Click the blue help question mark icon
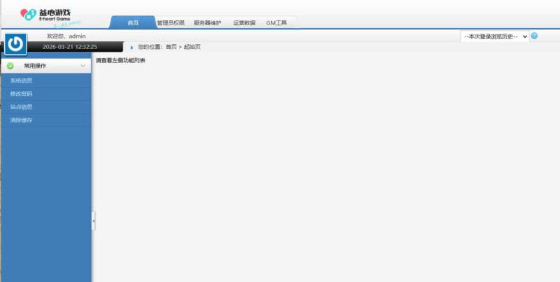The image size is (560, 282). [x=534, y=36]
